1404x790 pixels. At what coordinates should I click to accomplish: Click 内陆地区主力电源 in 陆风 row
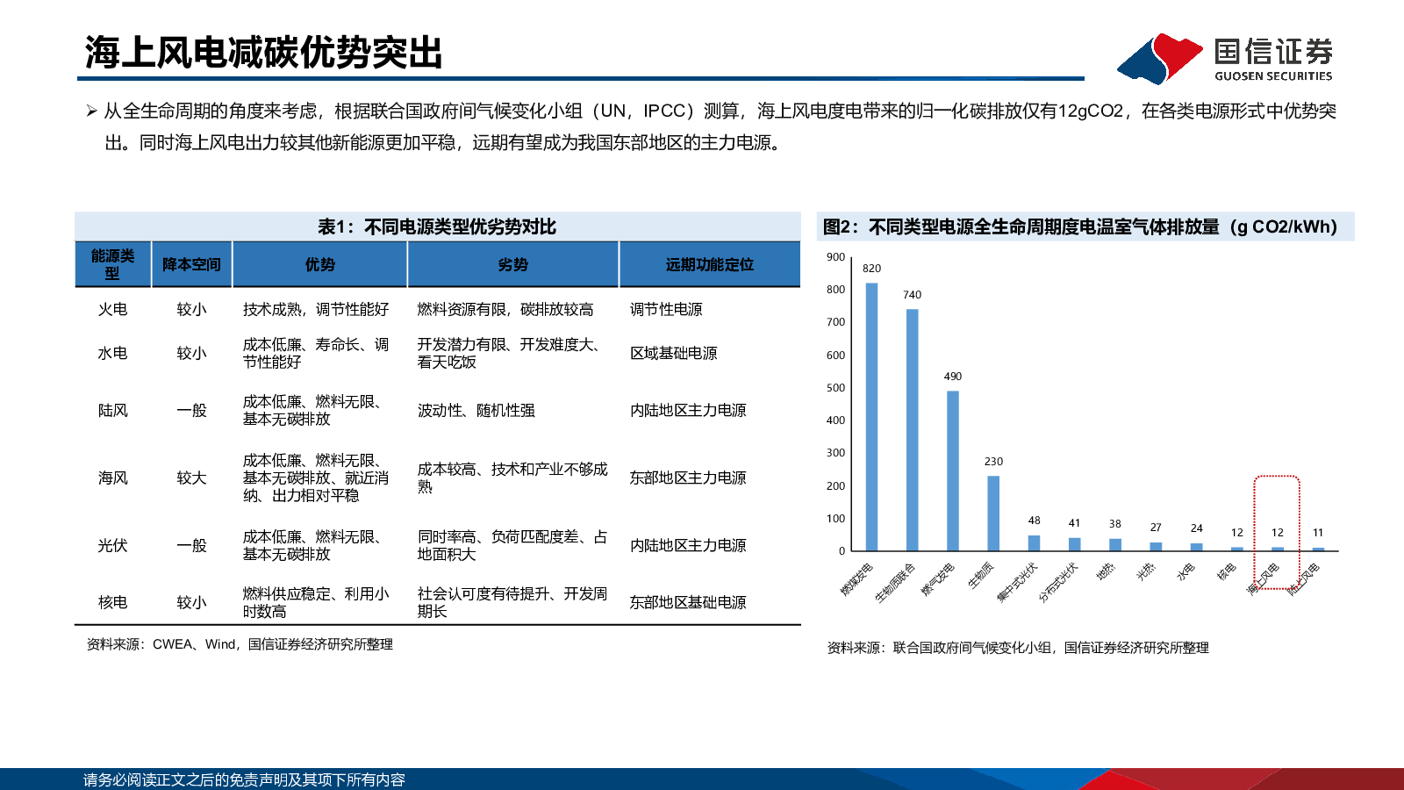click(x=688, y=410)
